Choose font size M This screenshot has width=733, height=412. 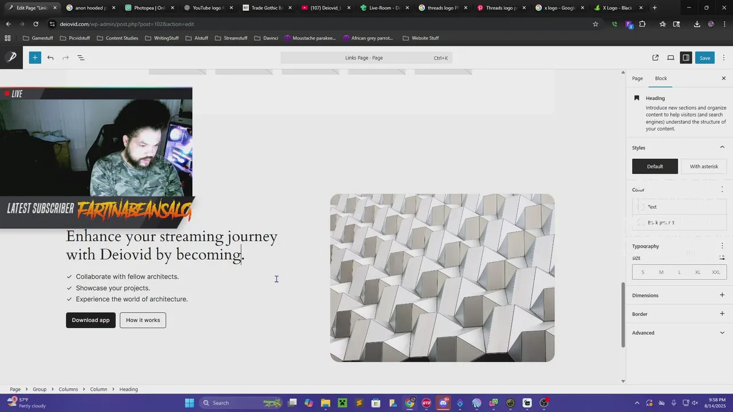661,272
